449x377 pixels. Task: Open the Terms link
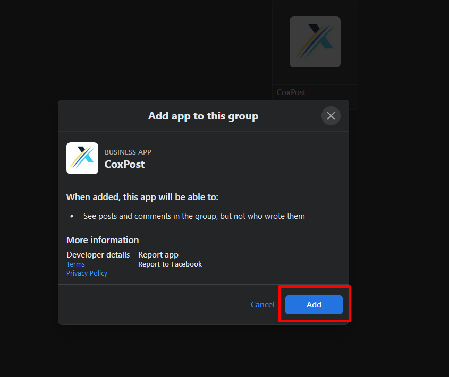pos(75,264)
